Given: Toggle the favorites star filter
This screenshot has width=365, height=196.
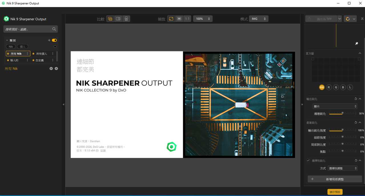Looking at the screenshot, I should 55,47.
